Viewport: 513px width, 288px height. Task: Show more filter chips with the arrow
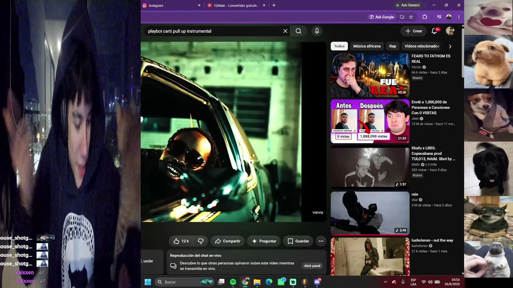450,46
